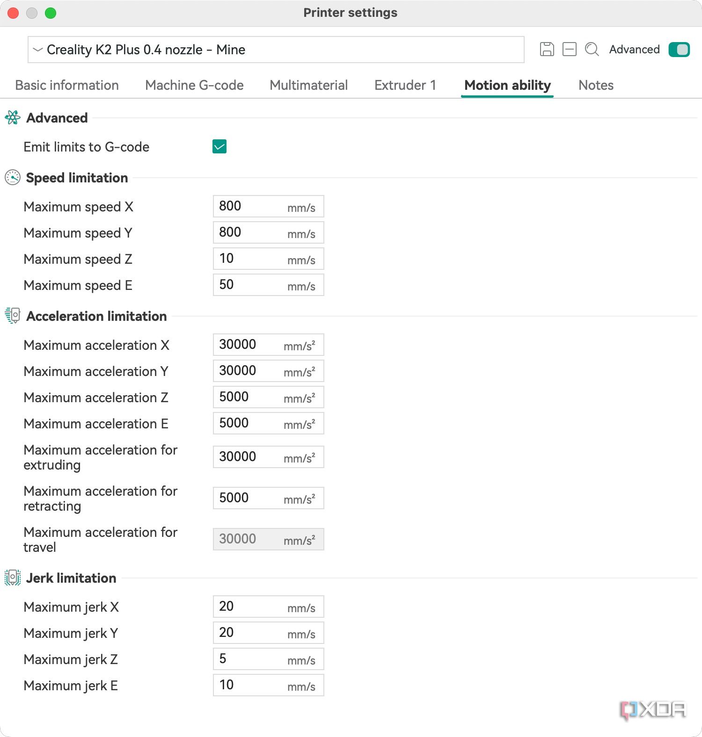Click the Advanced label beside the switch
This screenshot has width=702, height=737.
click(x=634, y=50)
